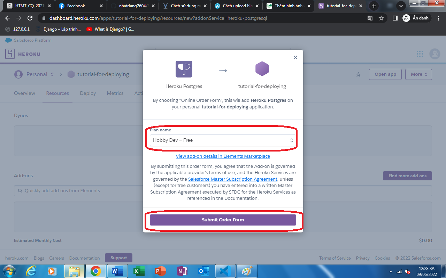The height and width of the screenshot is (278, 446).
Task: Toggle the browser side panel icon
Action: tap(395, 18)
